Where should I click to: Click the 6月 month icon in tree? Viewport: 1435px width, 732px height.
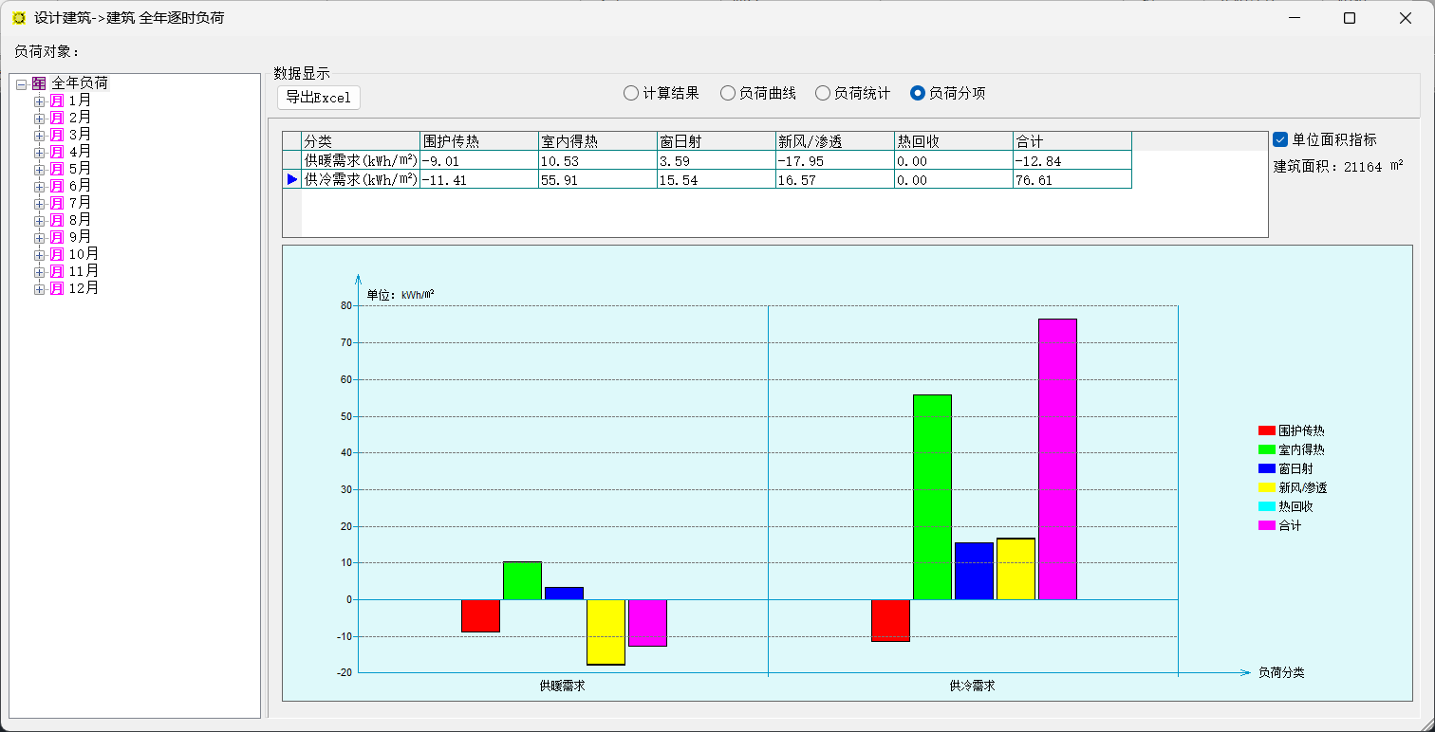tap(57, 186)
